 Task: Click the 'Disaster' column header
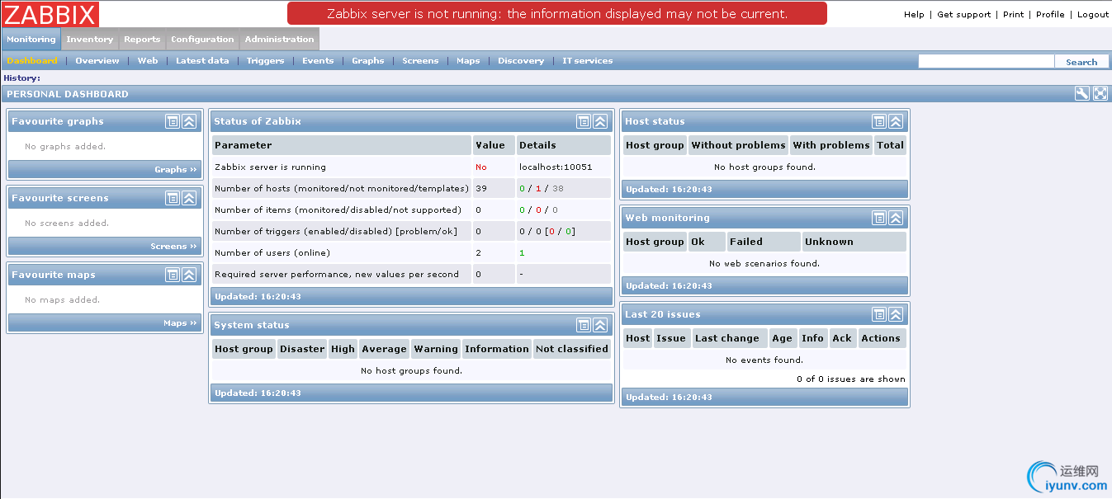click(302, 349)
